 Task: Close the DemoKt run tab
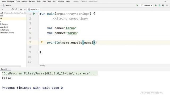pos(8,69)
